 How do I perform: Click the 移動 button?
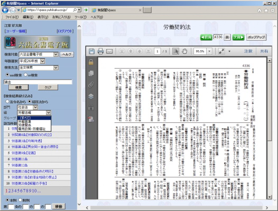coord(59,206)
